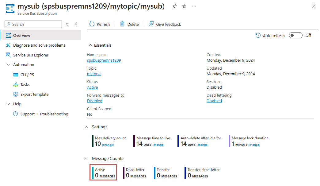The image size is (320, 186).
Task: Open the Export template item
Action: [x=34, y=94]
